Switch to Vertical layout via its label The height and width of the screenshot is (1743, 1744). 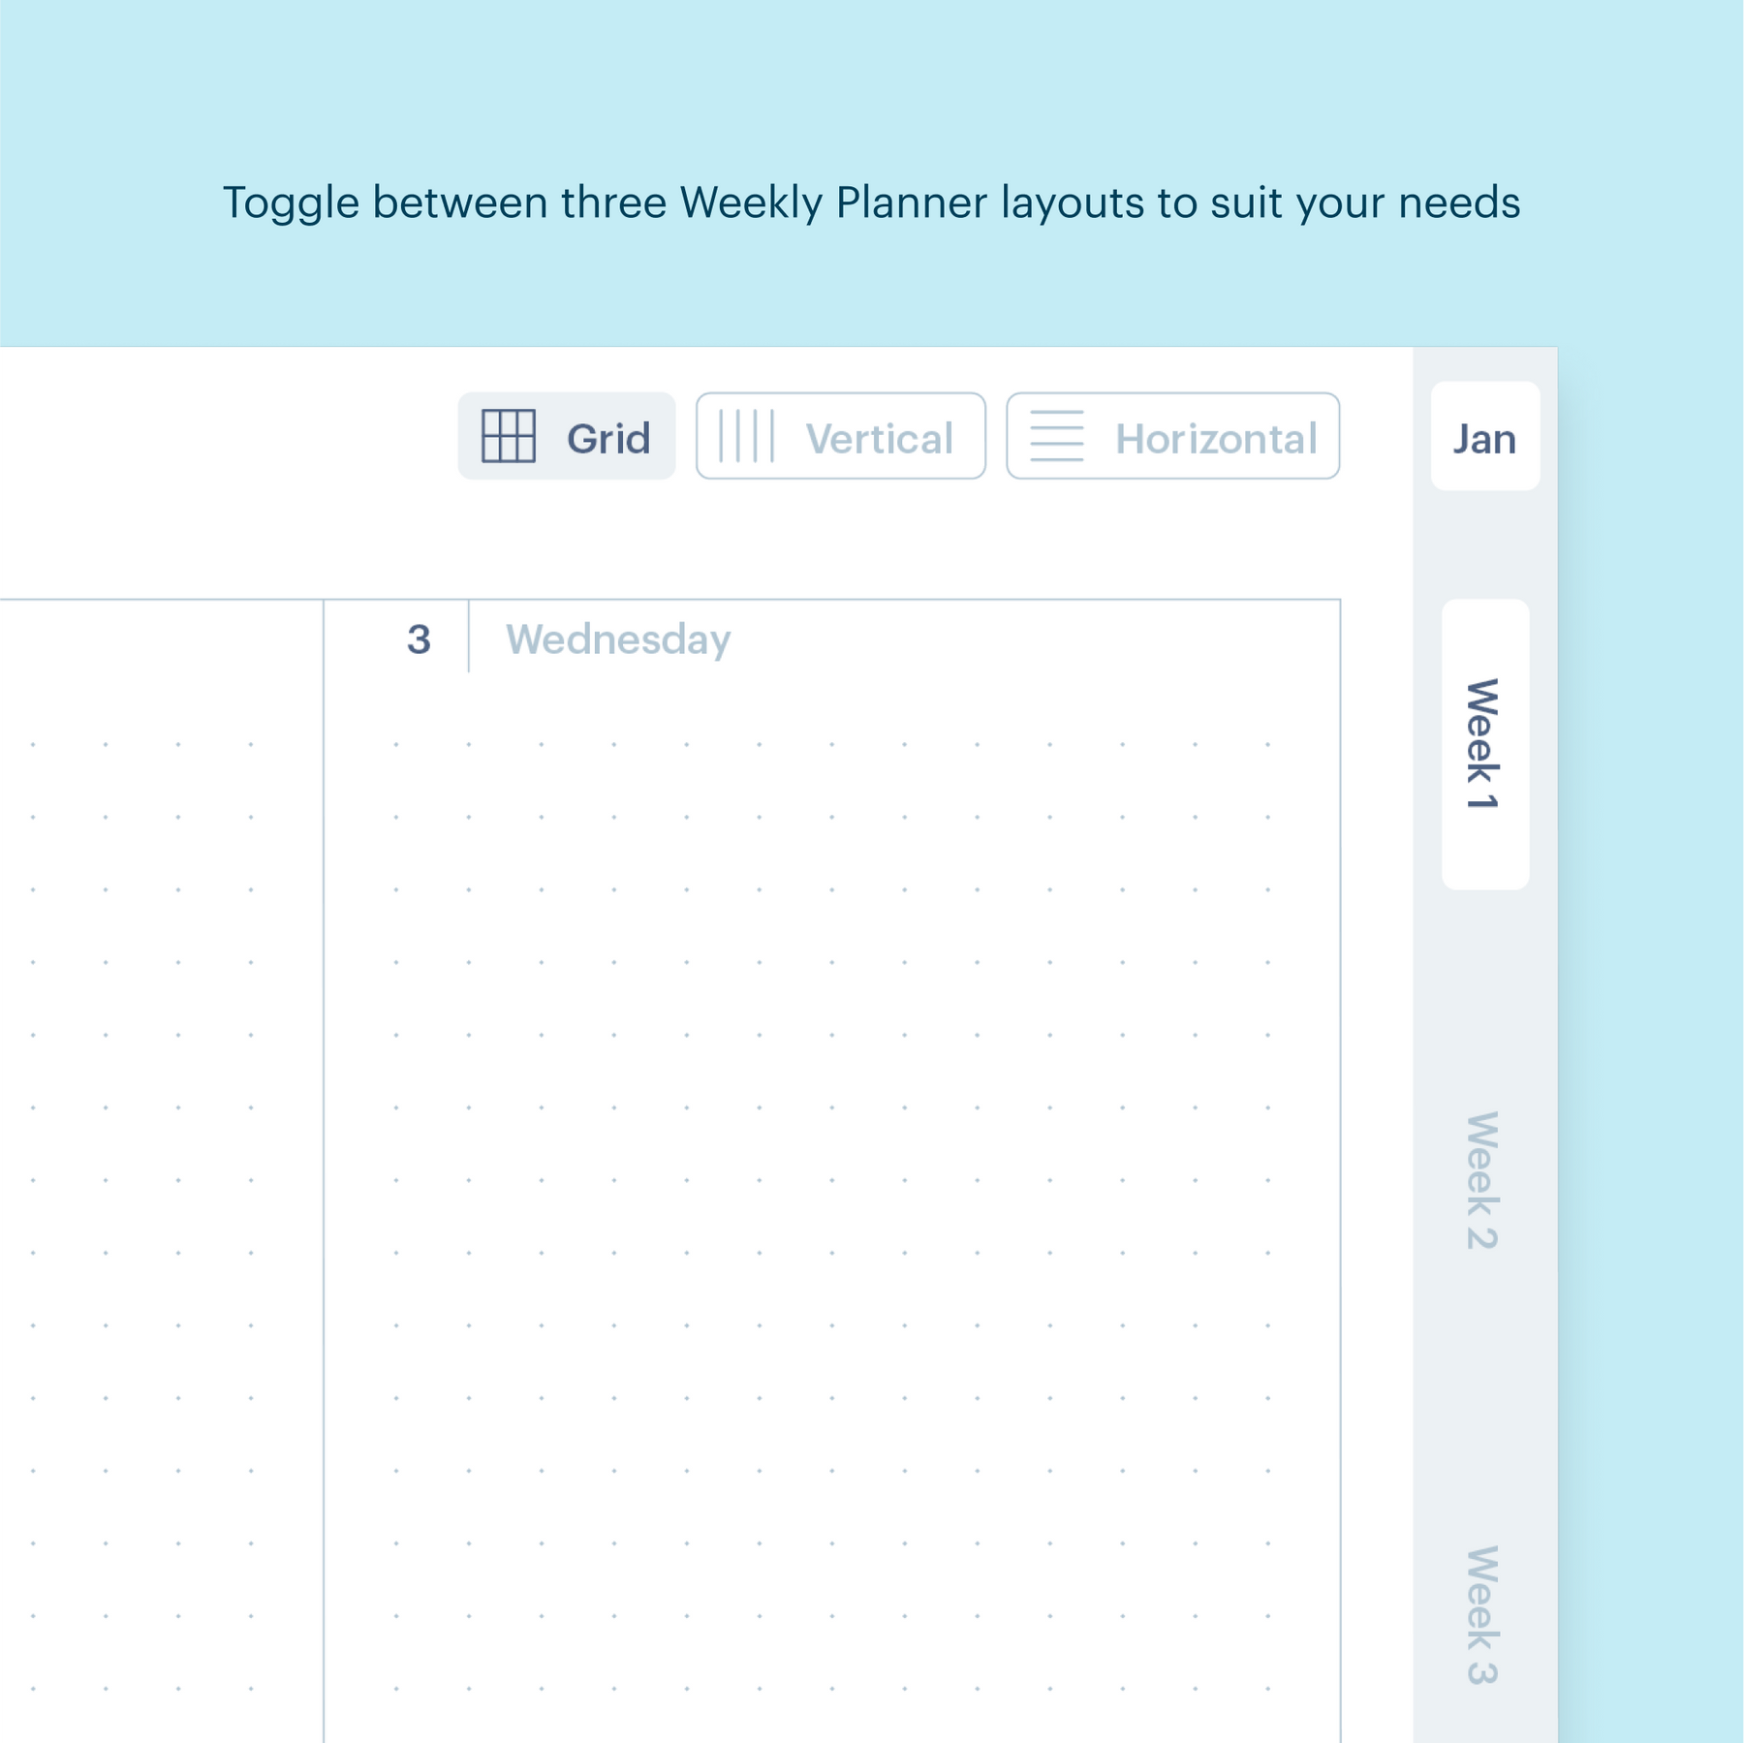pyautogui.click(x=879, y=439)
